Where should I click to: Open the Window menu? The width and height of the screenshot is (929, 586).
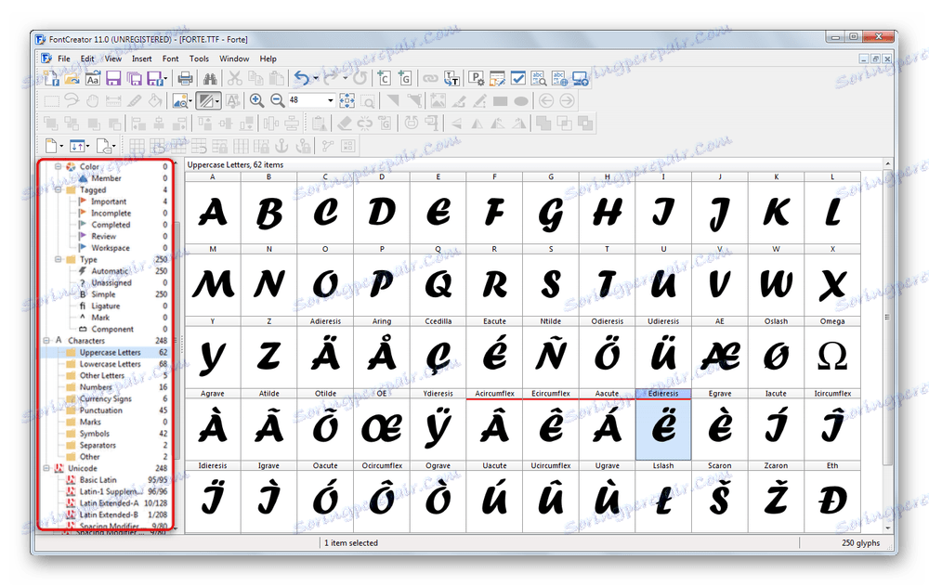[234, 59]
